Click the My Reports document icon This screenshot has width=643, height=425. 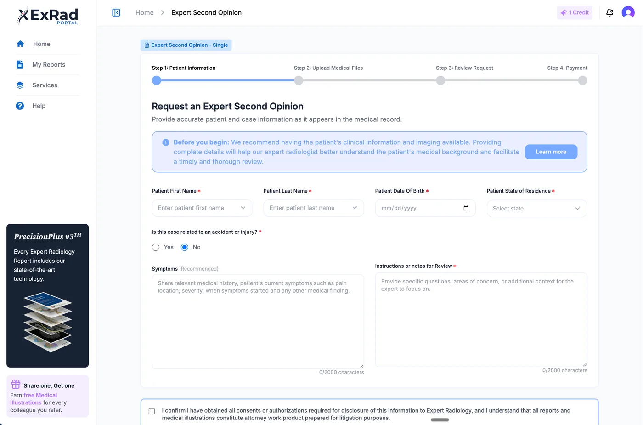click(x=20, y=65)
